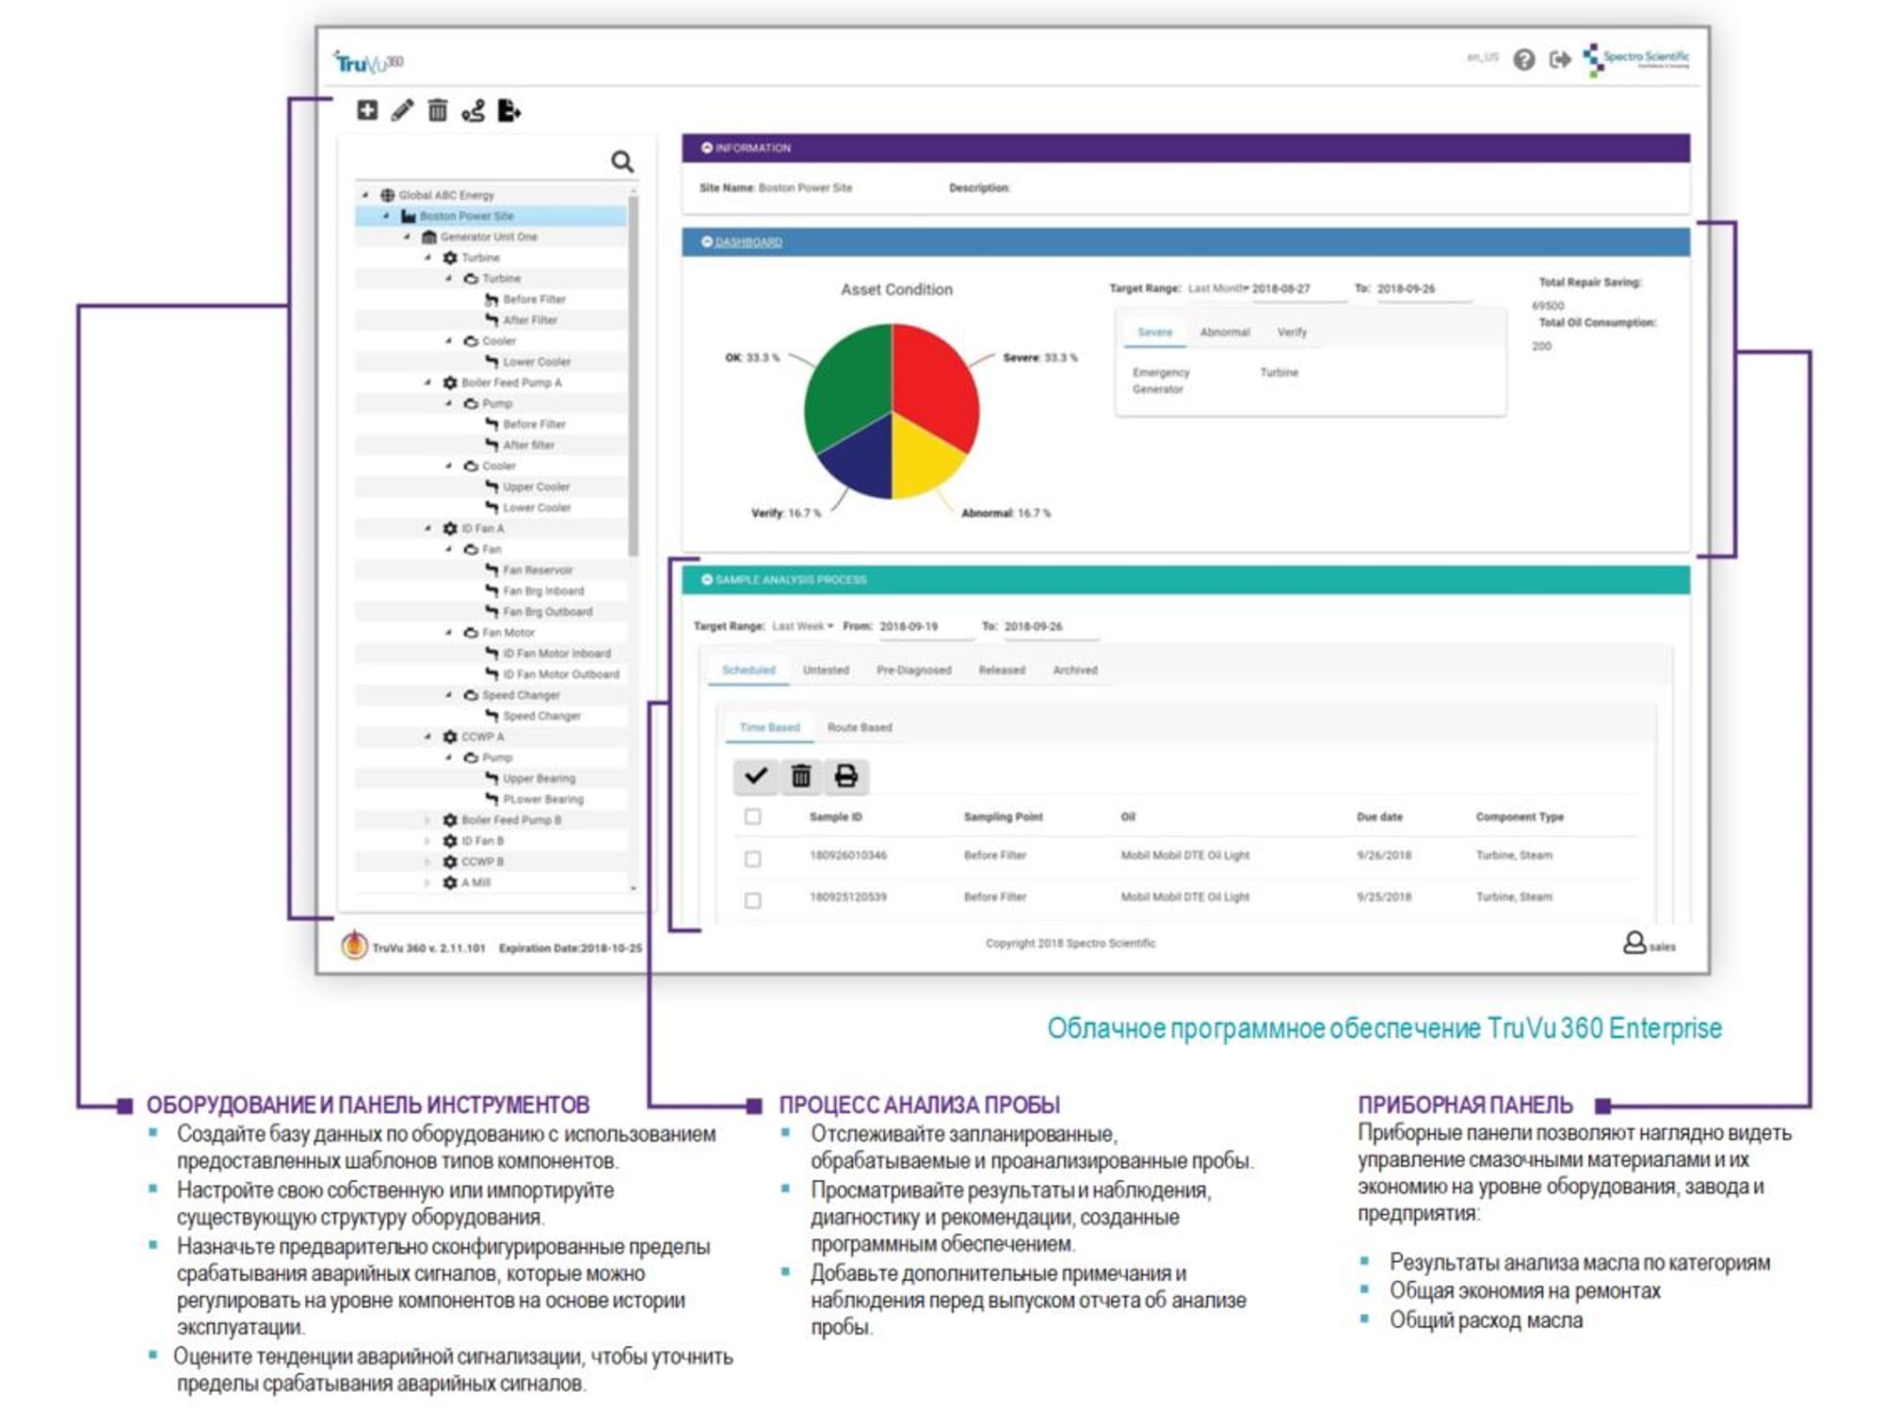Click the add new asset plus icon
This screenshot has width=1883, height=1408.
(367, 111)
